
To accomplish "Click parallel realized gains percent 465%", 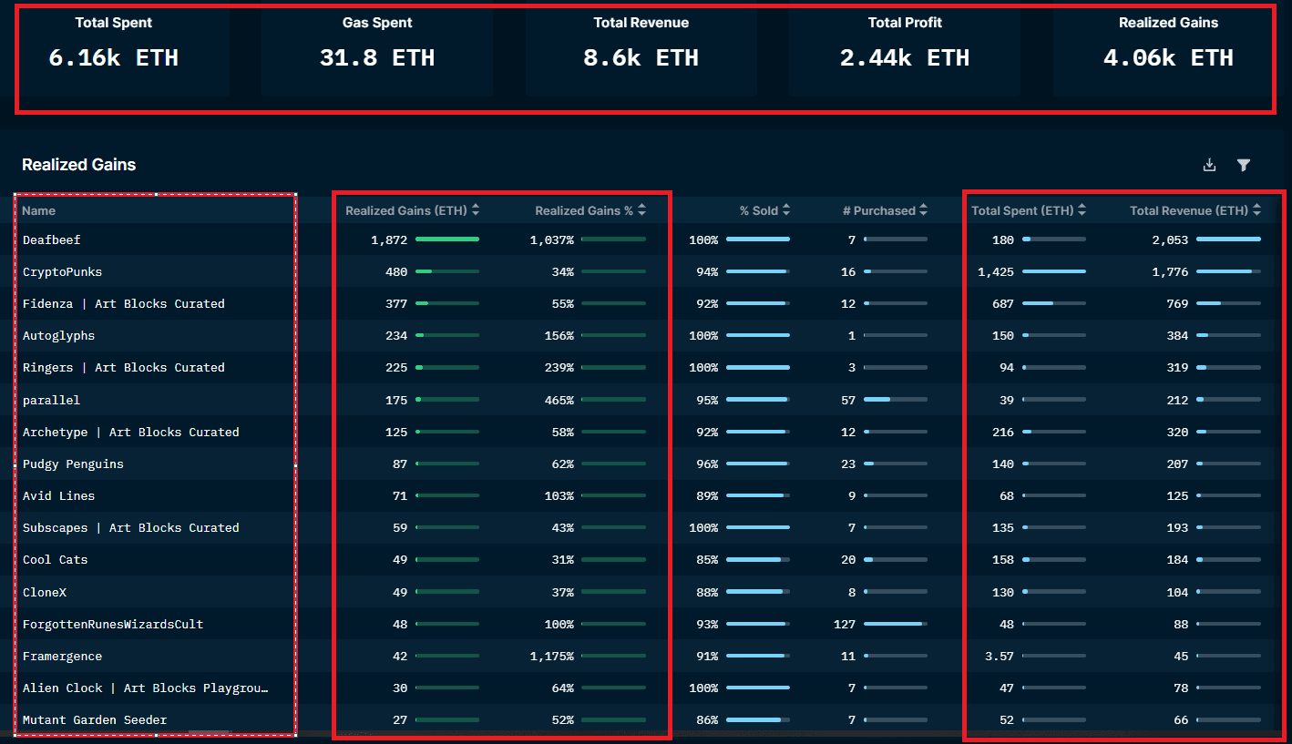I will click(559, 400).
